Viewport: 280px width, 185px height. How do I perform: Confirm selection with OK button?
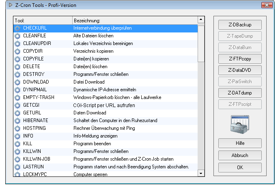point(240,168)
